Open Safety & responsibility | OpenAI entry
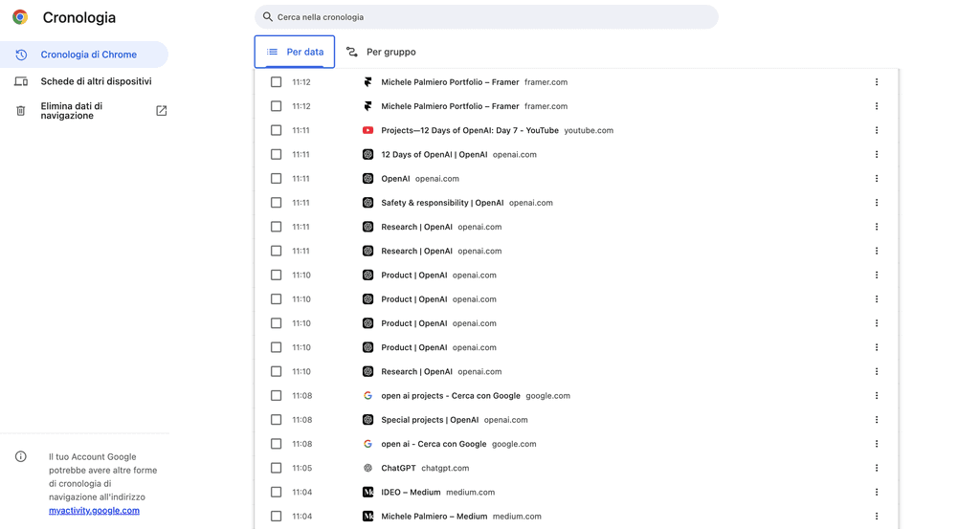980x529 pixels. (442, 203)
